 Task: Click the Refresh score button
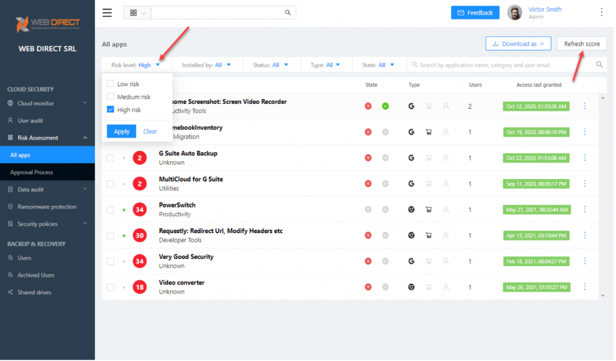coord(583,44)
